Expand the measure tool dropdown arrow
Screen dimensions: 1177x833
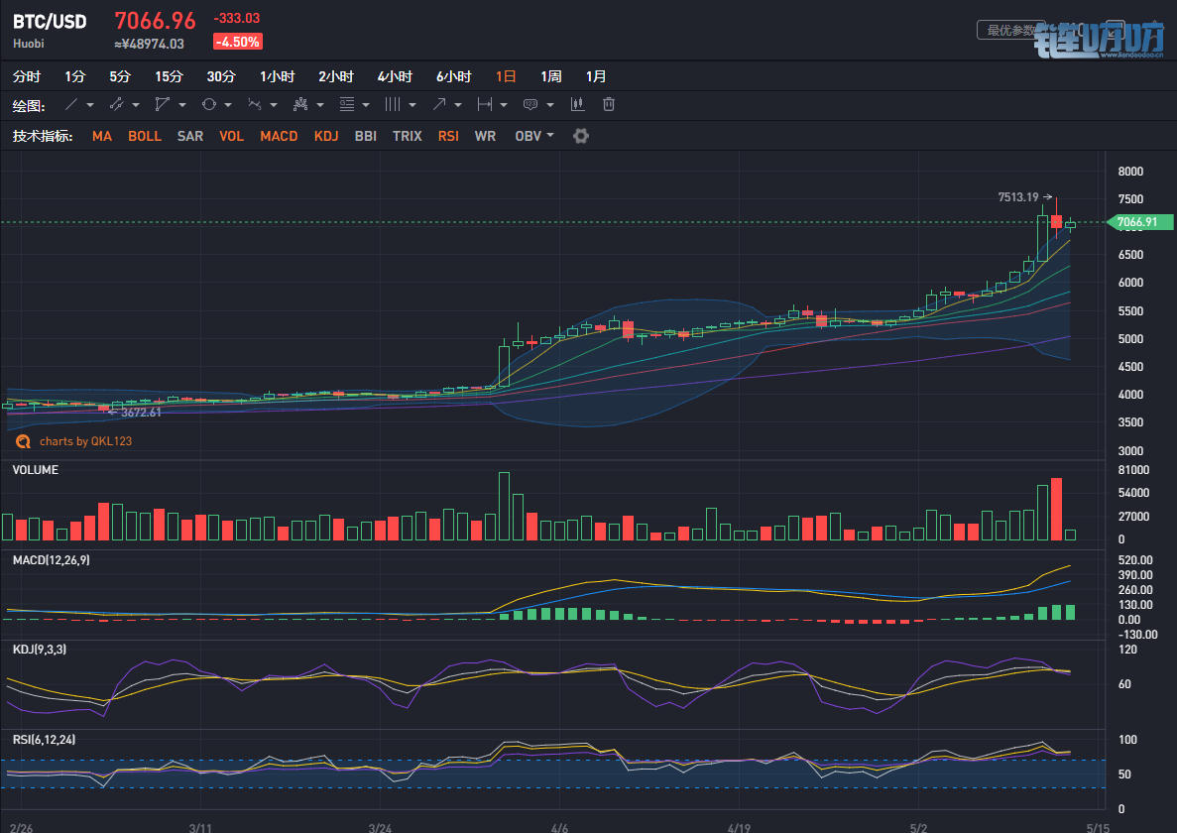pos(504,105)
